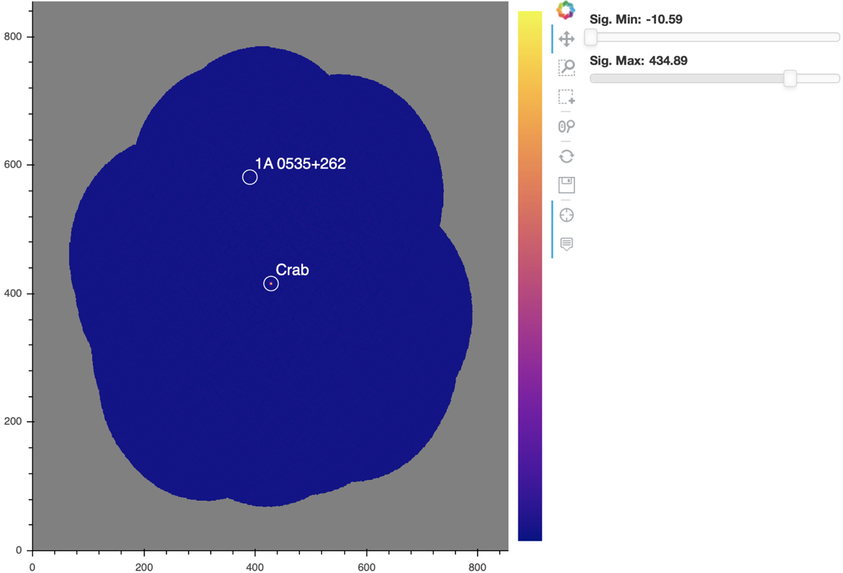Open the Bokeh logo link
The width and height of the screenshot is (843, 573).
[x=566, y=10]
